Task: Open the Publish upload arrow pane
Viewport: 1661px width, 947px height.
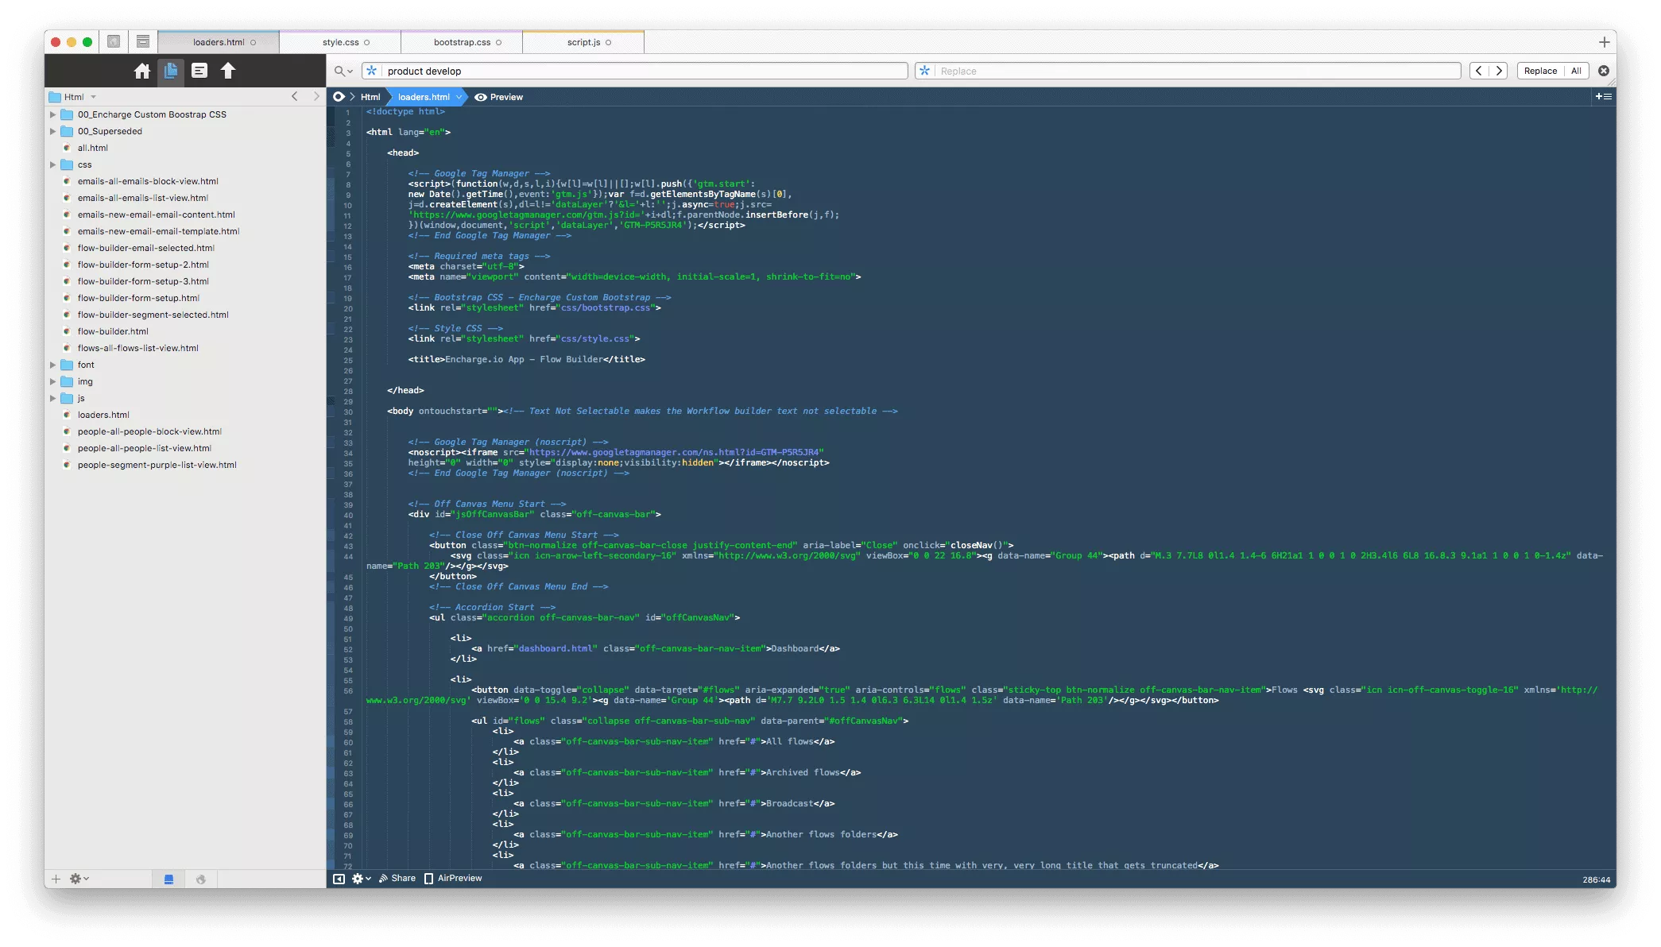Action: (228, 72)
